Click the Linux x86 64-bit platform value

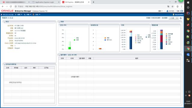(19, 38)
